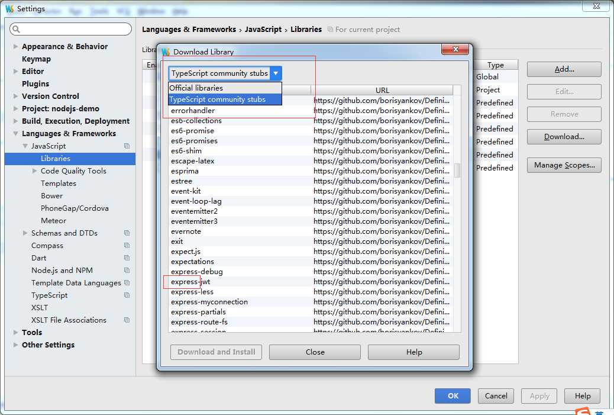The image size is (614, 415).
Task: Click the search magnifier icon in Settings
Action: tap(16, 29)
